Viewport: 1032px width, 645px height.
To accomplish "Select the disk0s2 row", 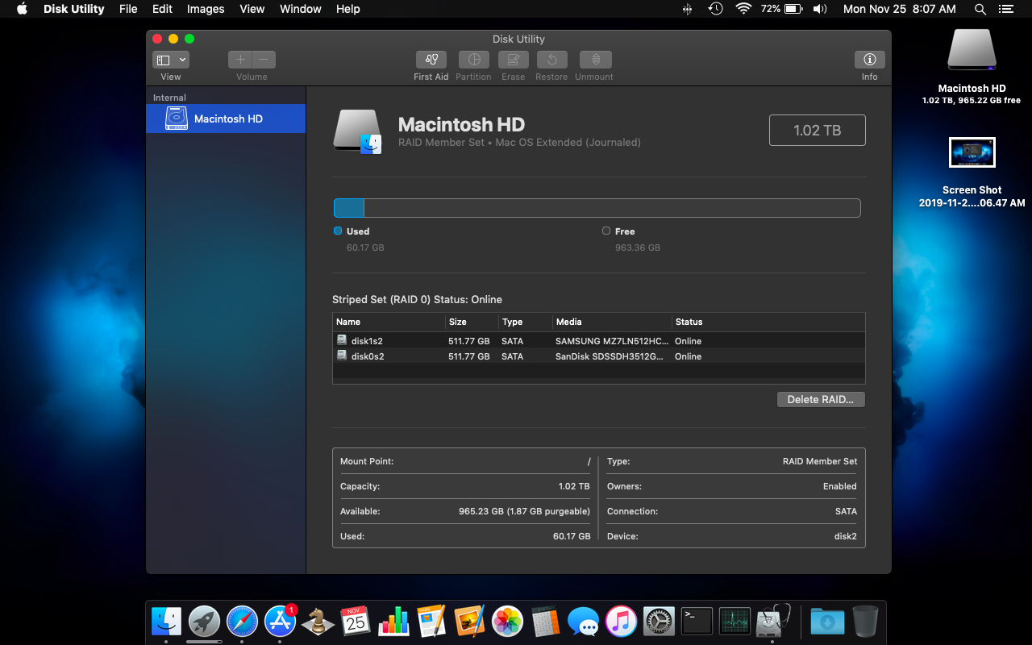I will pyautogui.click(x=598, y=356).
